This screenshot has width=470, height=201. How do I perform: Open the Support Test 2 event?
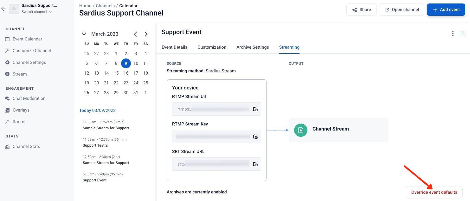95,145
